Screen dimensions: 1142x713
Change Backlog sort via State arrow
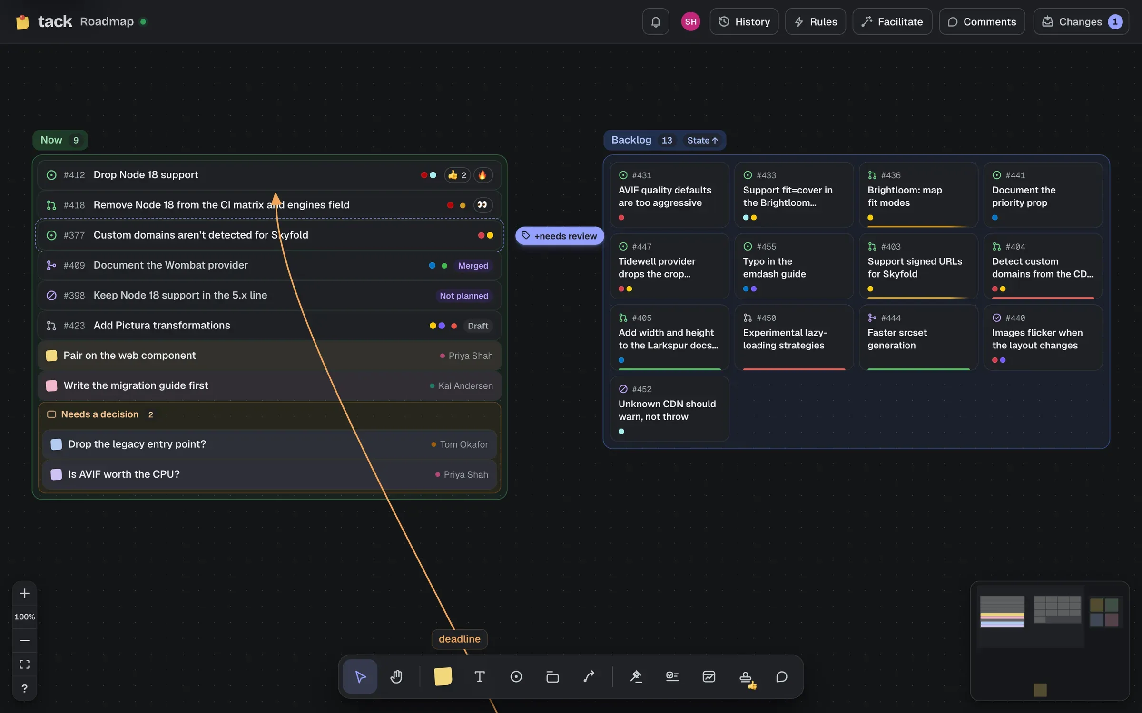pyautogui.click(x=702, y=140)
